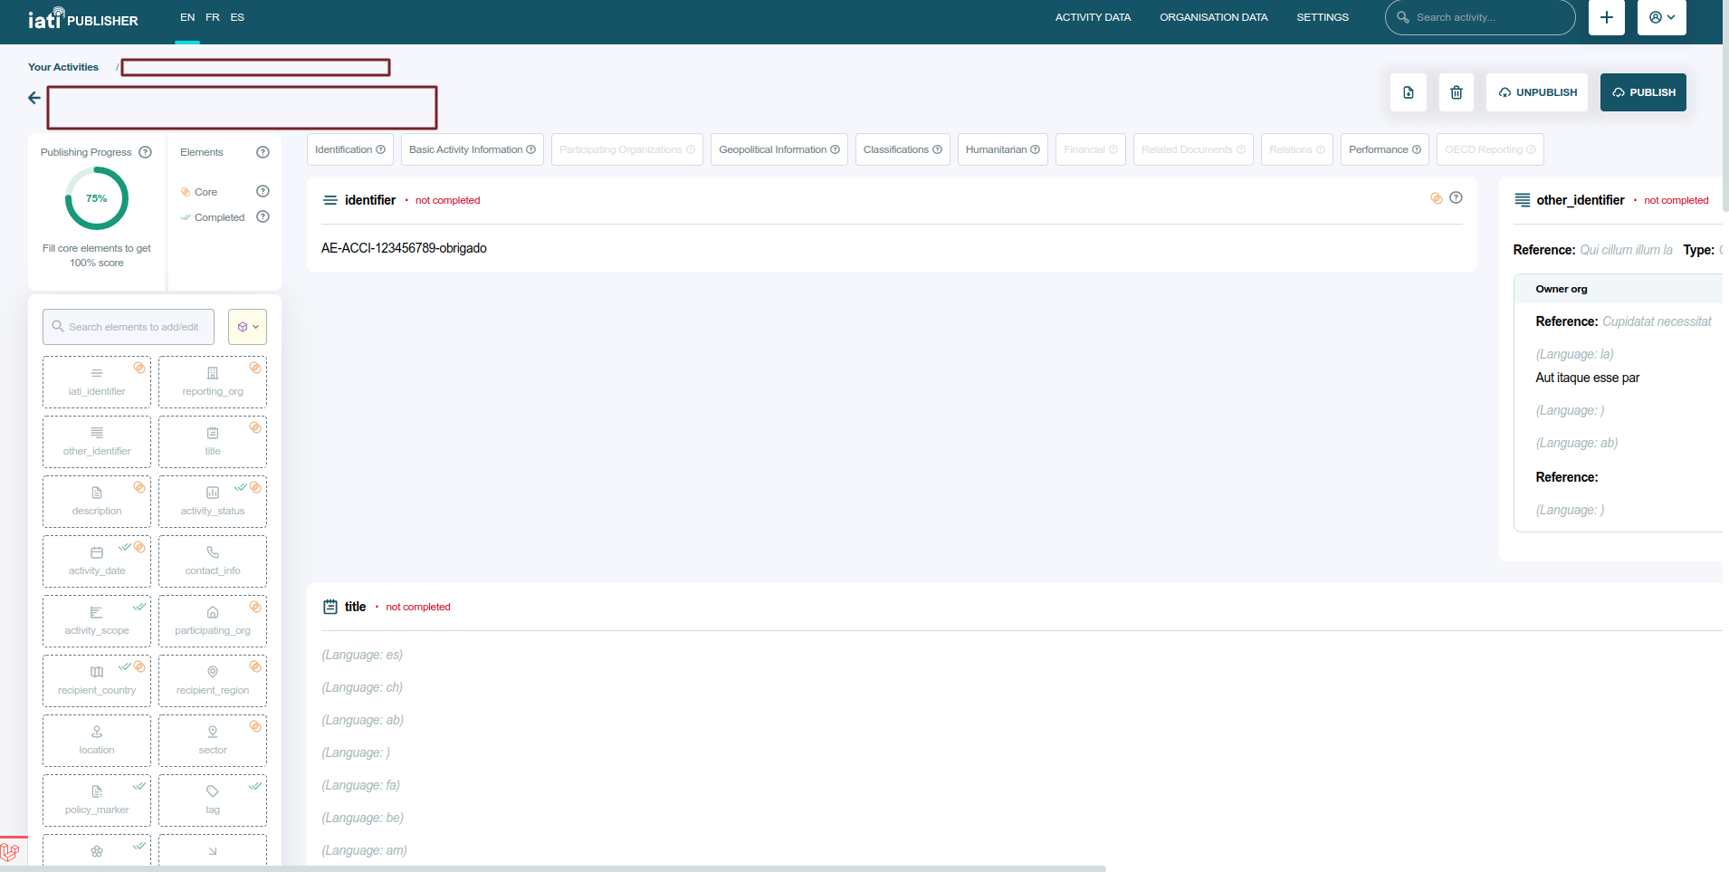Open the description element tile

click(97, 502)
